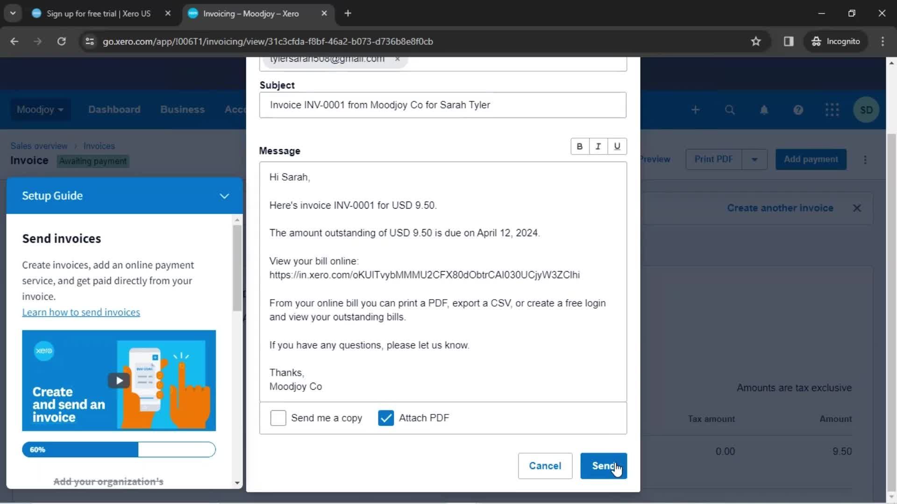Reload the current page
The height and width of the screenshot is (504, 897).
click(61, 42)
